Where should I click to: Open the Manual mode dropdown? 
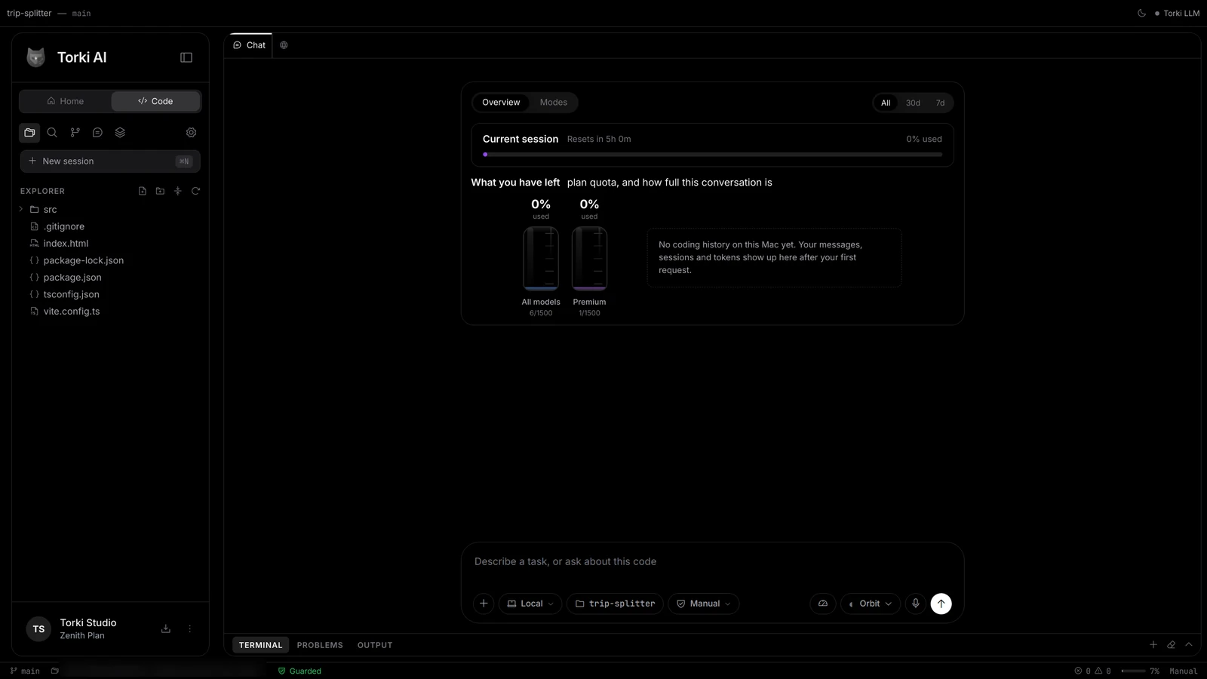[703, 604]
